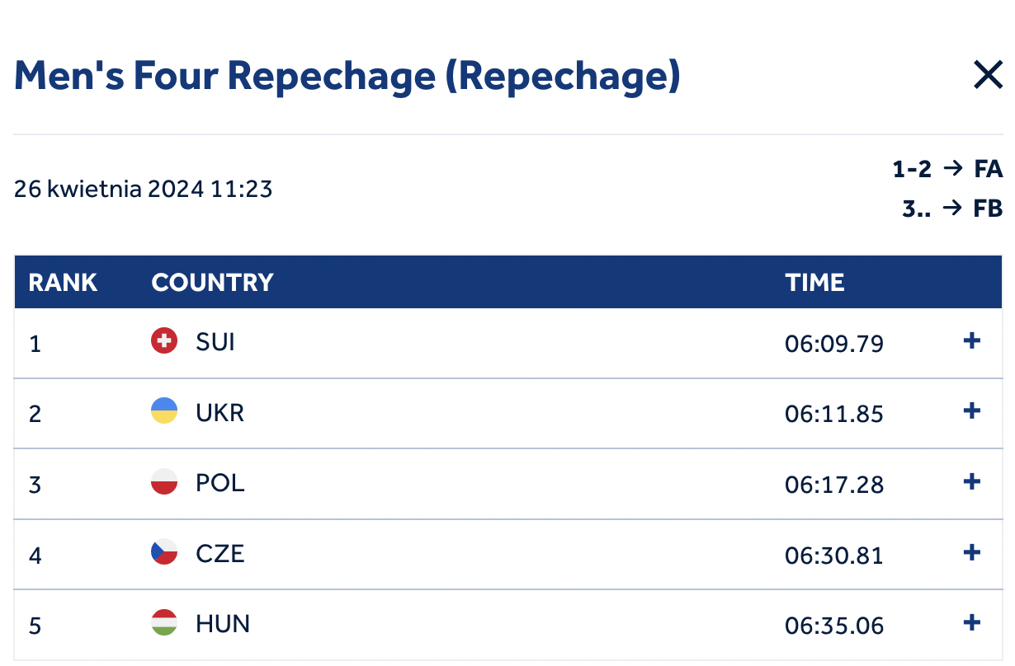
Task: Expand the POL row plus icon
Action: click(972, 481)
